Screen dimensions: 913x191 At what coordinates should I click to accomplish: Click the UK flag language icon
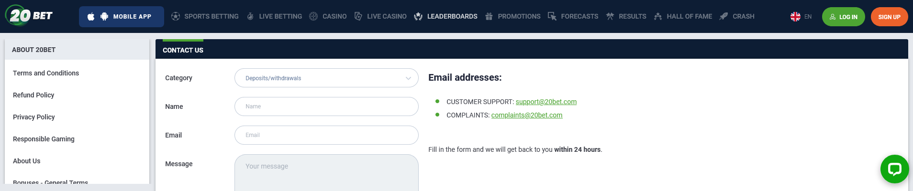point(795,17)
